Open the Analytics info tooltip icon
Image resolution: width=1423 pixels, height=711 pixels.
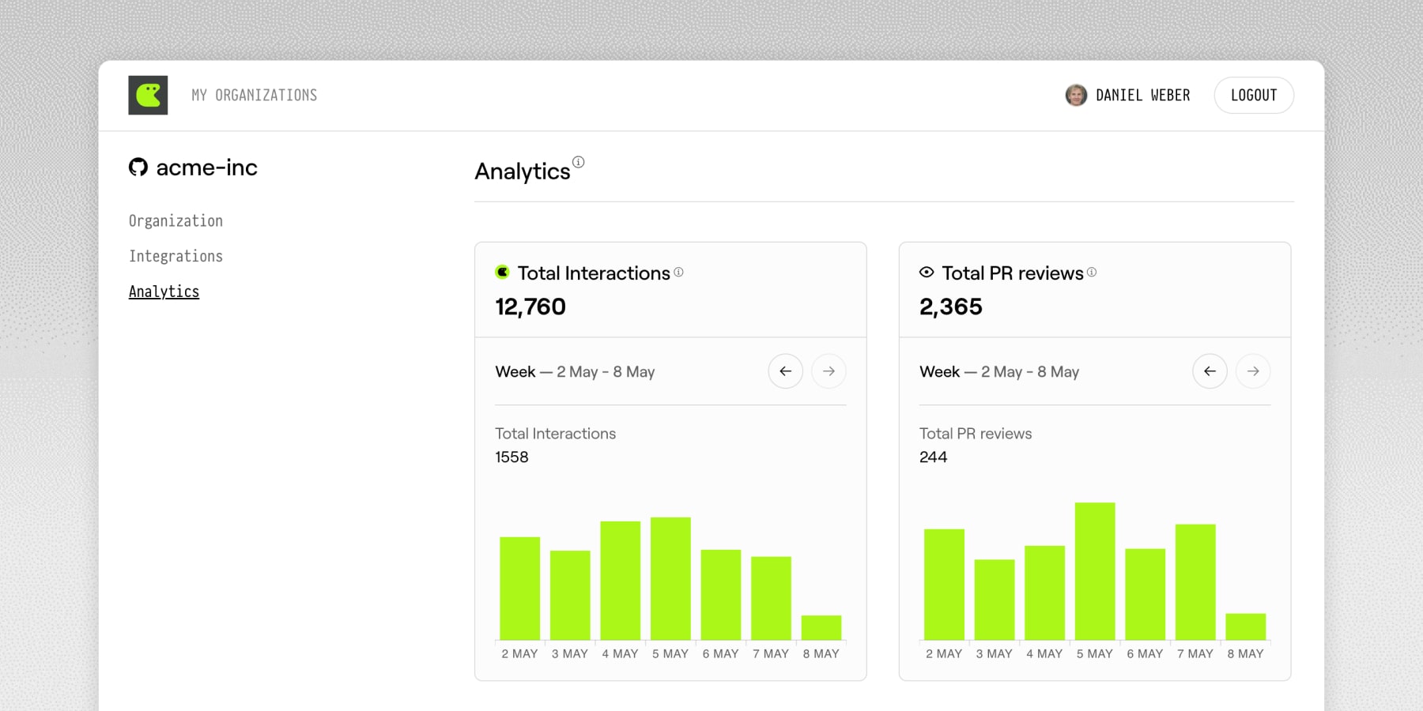[x=580, y=161]
